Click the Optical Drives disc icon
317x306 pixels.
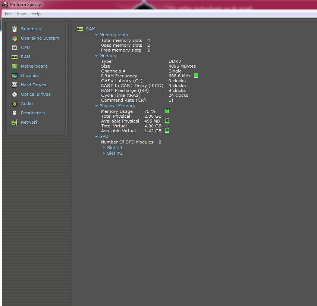click(14, 95)
